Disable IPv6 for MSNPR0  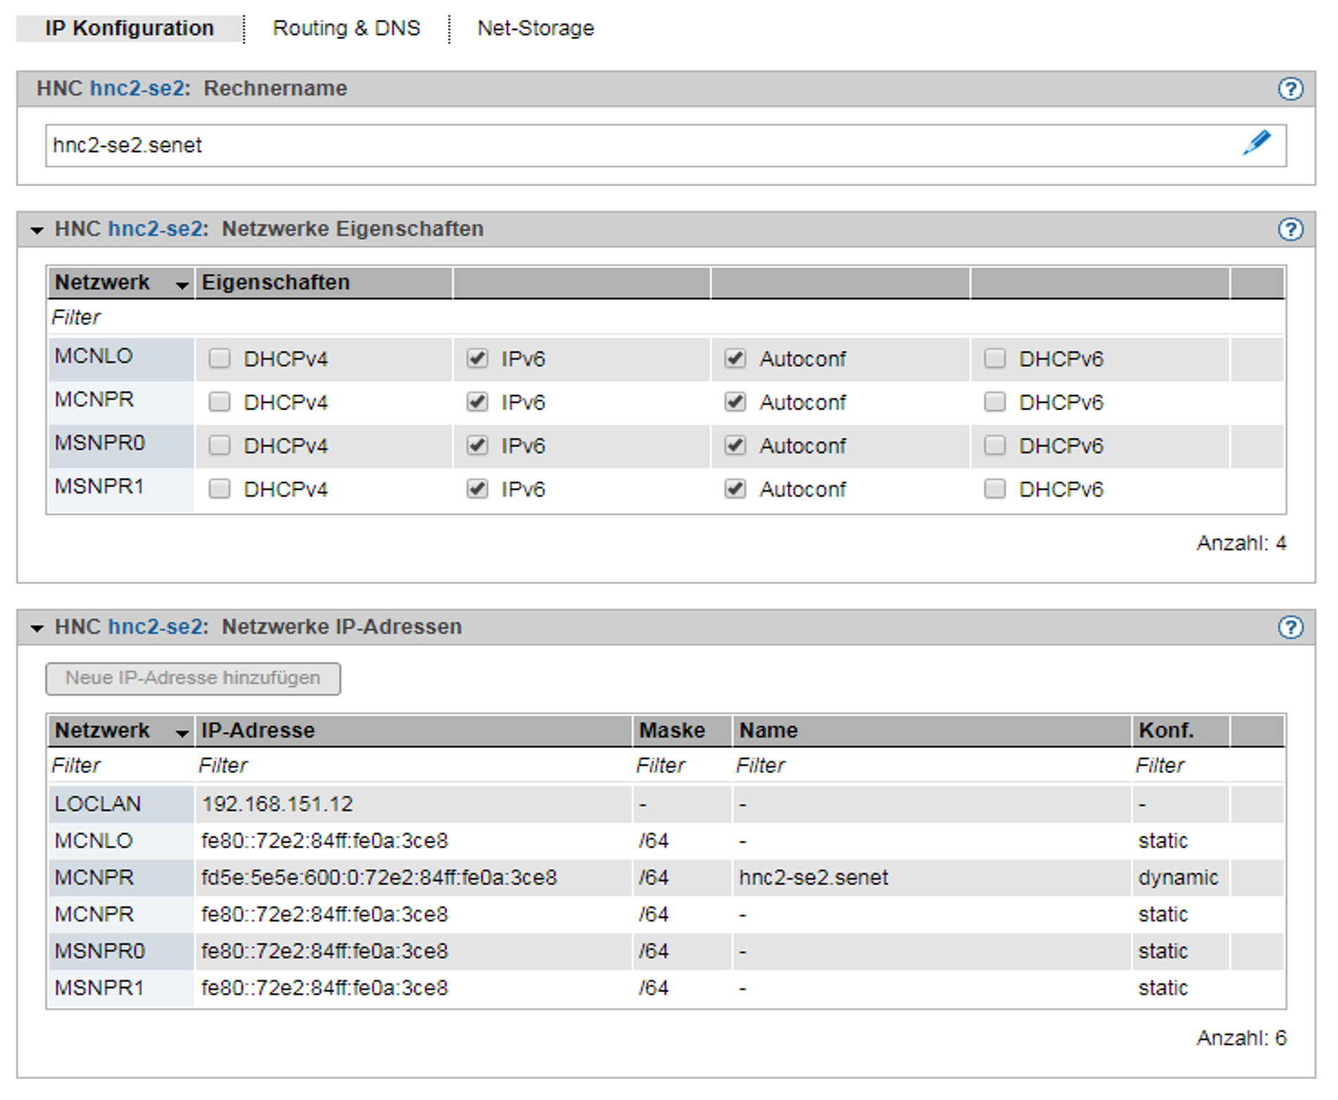coord(477,446)
